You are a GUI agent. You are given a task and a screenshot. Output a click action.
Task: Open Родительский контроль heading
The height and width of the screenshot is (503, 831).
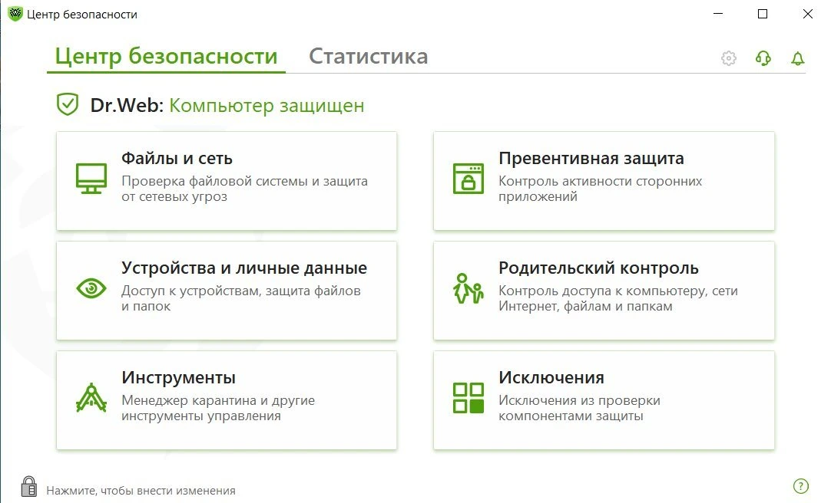tap(598, 268)
